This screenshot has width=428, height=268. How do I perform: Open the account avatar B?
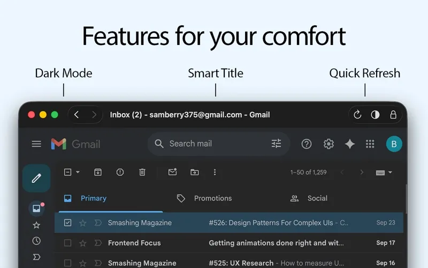tap(394, 144)
